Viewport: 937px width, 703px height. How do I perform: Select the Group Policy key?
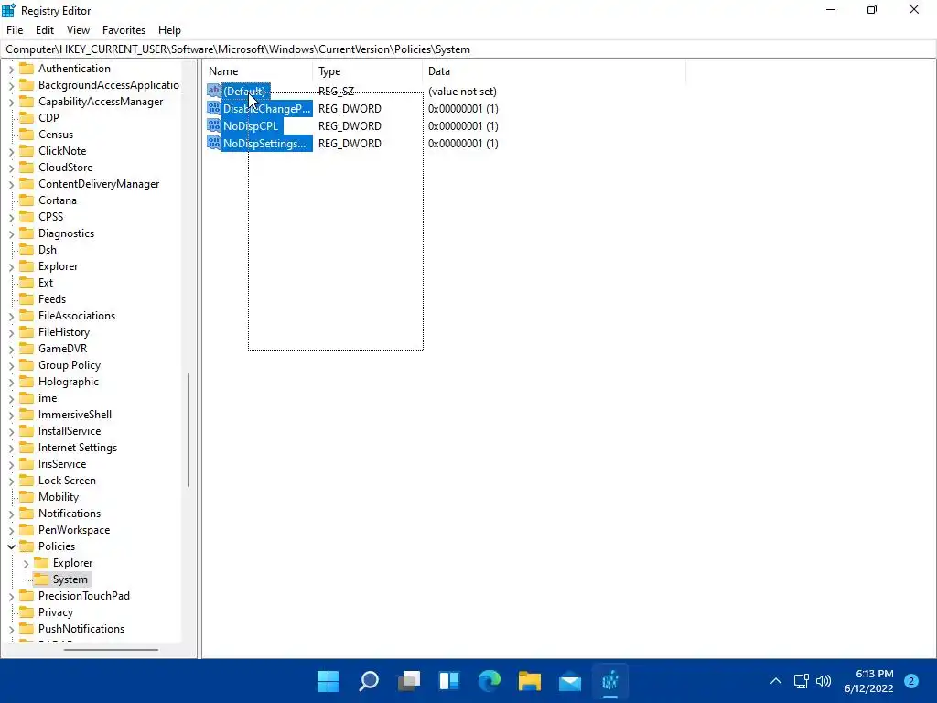(x=70, y=364)
